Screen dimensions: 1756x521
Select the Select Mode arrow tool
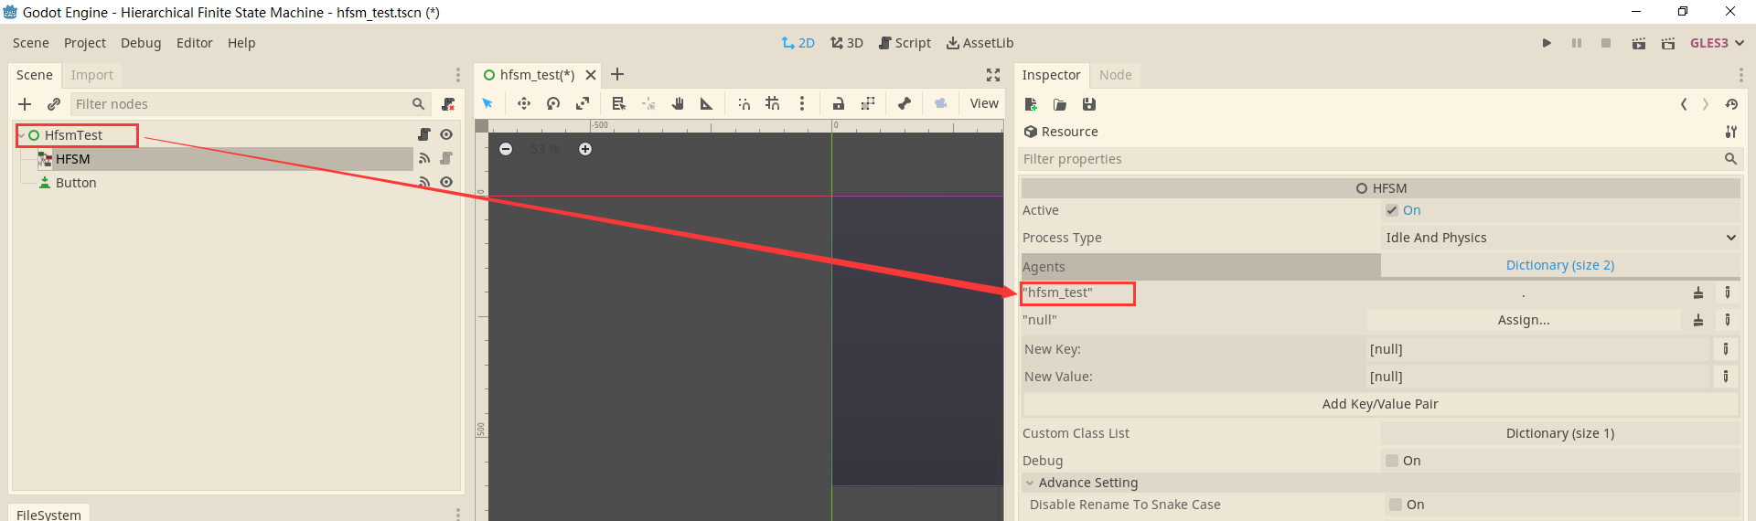click(487, 103)
